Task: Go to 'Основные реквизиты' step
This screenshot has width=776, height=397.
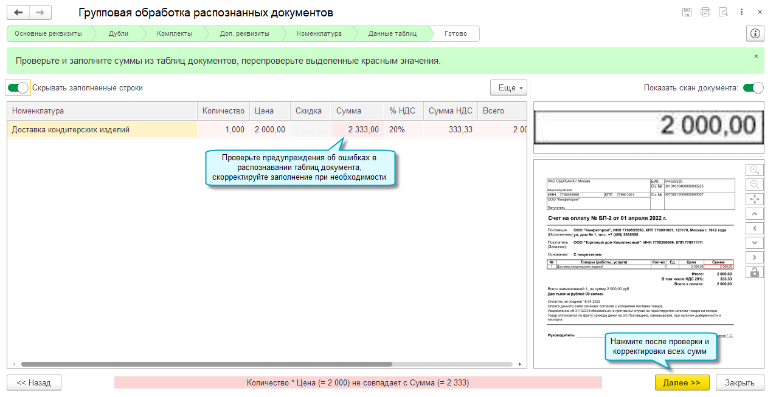Action: pos(48,33)
